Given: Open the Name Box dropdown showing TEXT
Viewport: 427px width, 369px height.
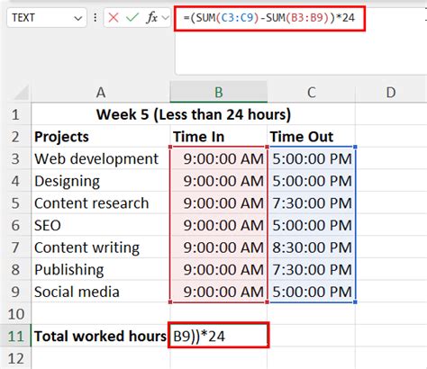Looking at the screenshot, I should pyautogui.click(x=78, y=18).
